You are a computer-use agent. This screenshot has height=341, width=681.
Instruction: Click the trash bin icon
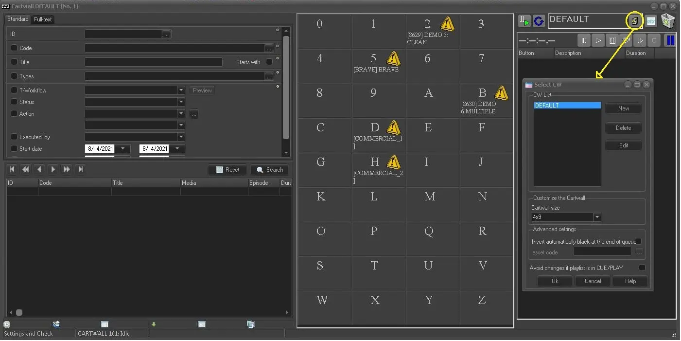[667, 21]
